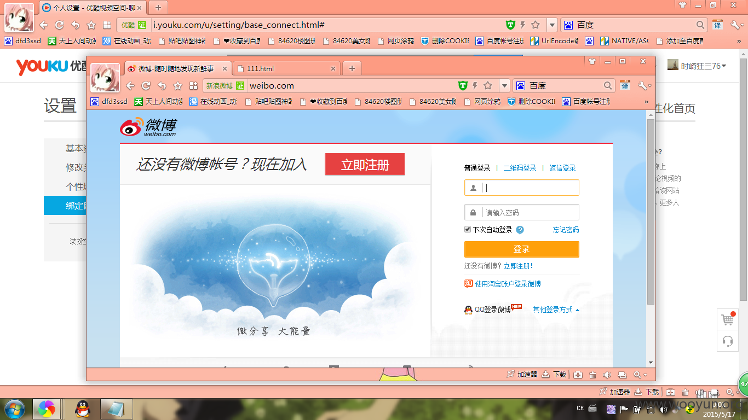This screenshot has width=748, height=420.
Task: Open the 删除COOKIE bookmark in the weibo window
Action: pyautogui.click(x=531, y=102)
